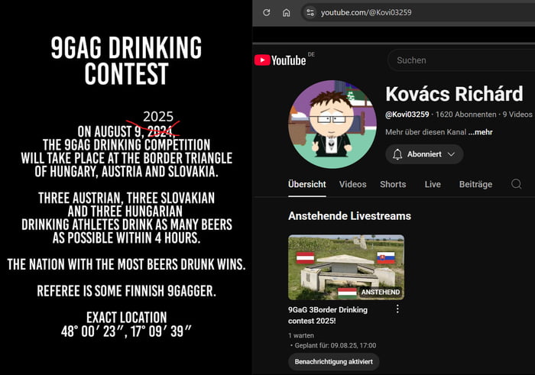Click the Suchen search field

pyautogui.click(x=461, y=60)
